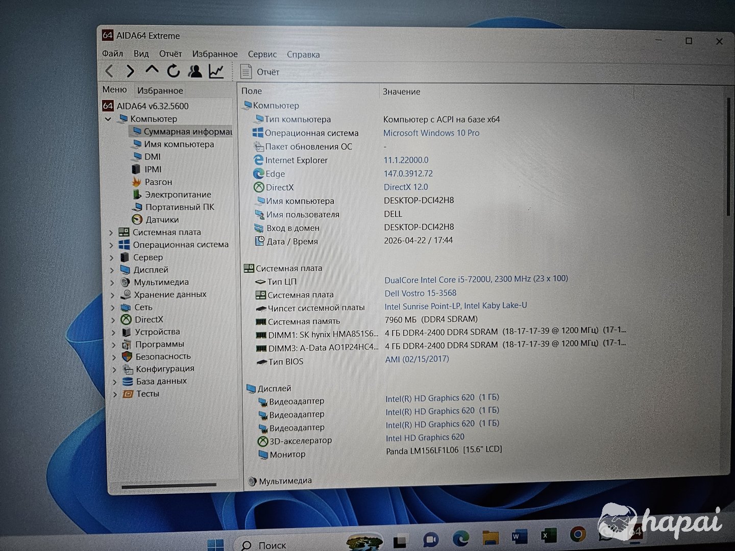Image resolution: width=735 pixels, height=551 pixels.
Task: Open the Избранное menu in menu bar
Action: 215,54
